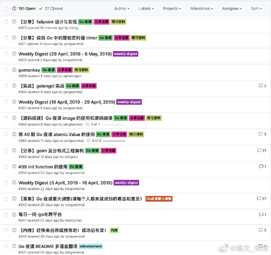Click open-issue icon for init function issue
Image resolution: width=271 pixels, height=255 pixels.
[x=14, y=167]
